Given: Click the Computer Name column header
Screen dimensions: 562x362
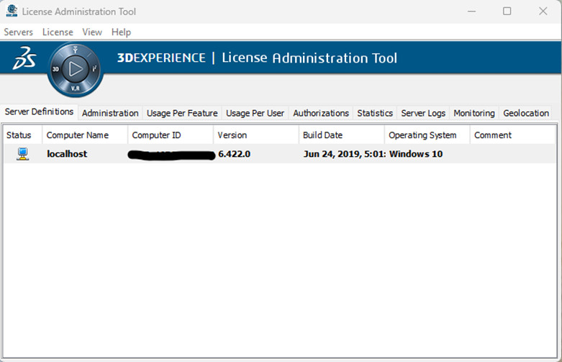Looking at the screenshot, I should [78, 135].
